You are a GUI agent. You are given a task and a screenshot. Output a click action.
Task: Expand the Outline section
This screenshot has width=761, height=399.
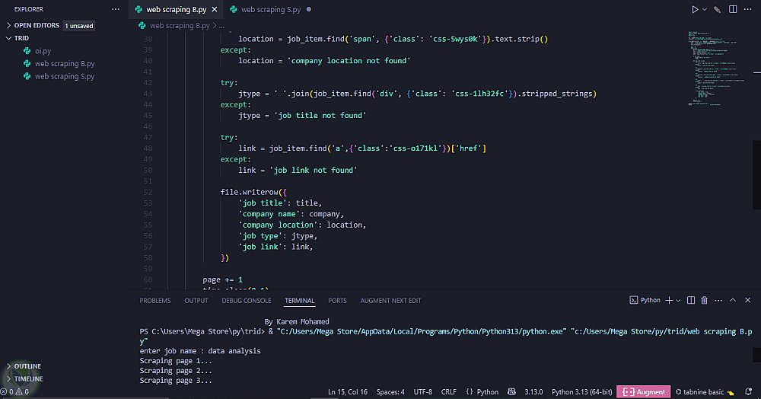[x=27, y=366]
